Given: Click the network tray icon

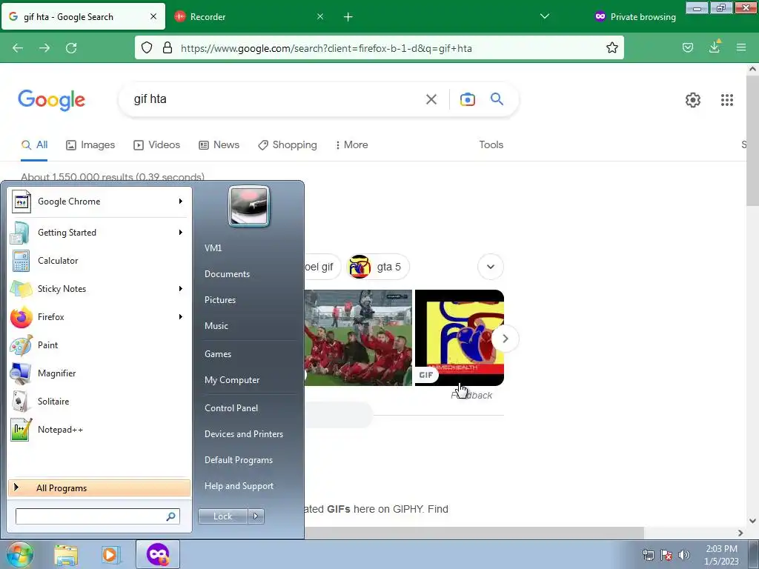Looking at the screenshot, I should pos(648,555).
